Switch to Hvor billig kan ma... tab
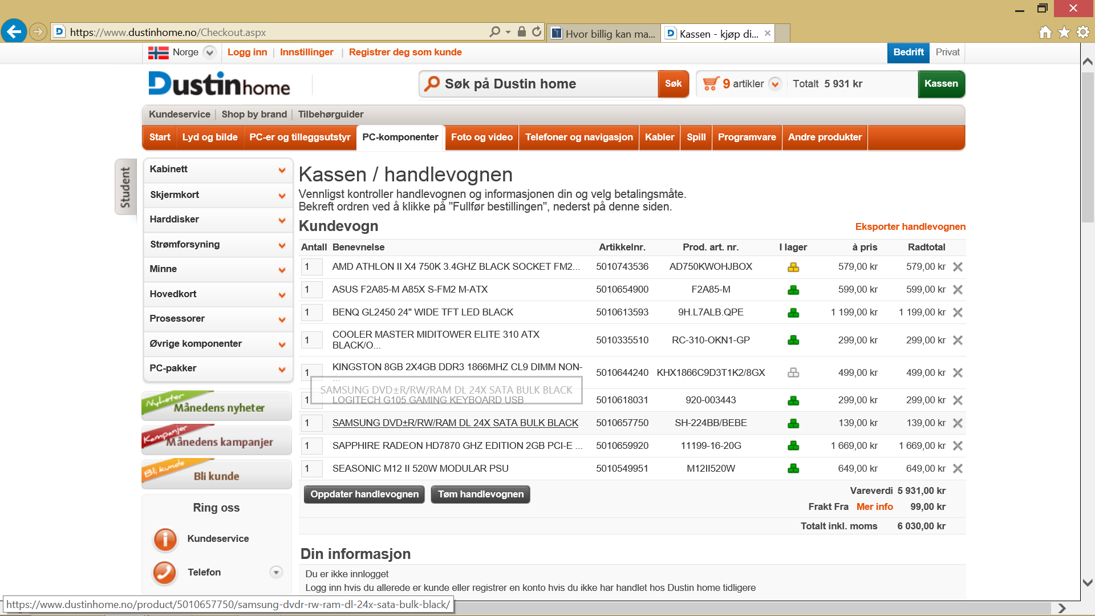This screenshot has height=616, width=1095. (604, 34)
